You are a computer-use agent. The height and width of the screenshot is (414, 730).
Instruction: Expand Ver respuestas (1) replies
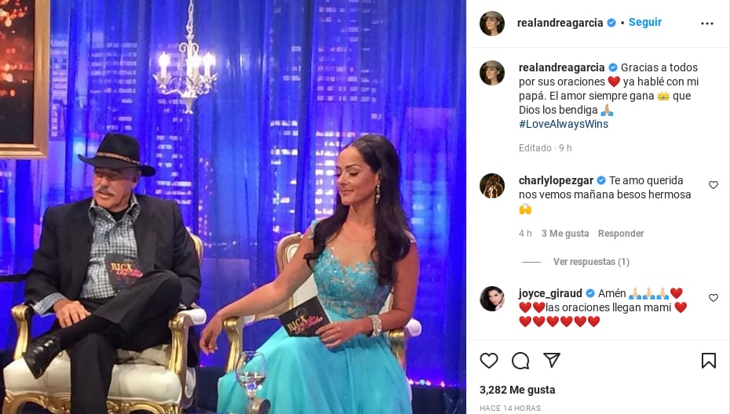591,262
